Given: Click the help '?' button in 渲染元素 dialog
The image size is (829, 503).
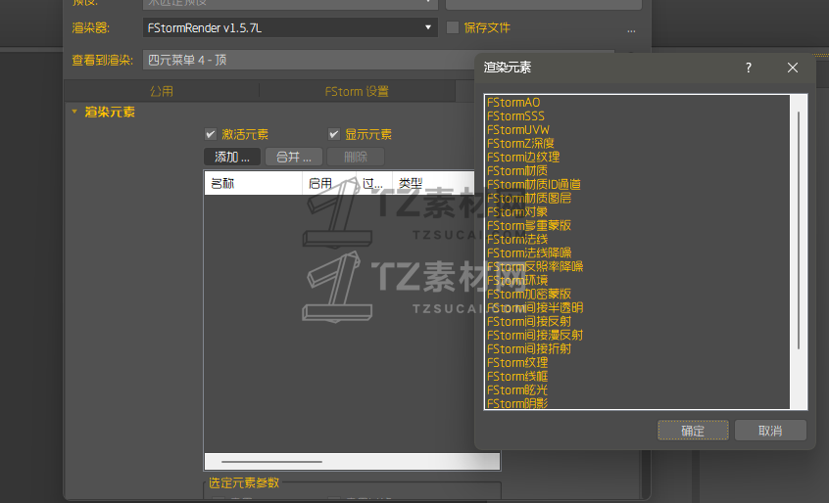Looking at the screenshot, I should [748, 68].
